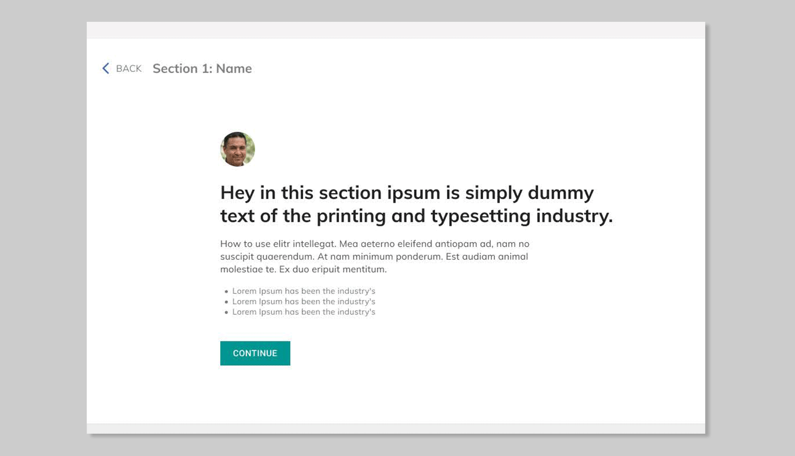The width and height of the screenshot is (795, 456).
Task: Click the light gray footer strip below the card
Action: pyautogui.click(x=395, y=429)
